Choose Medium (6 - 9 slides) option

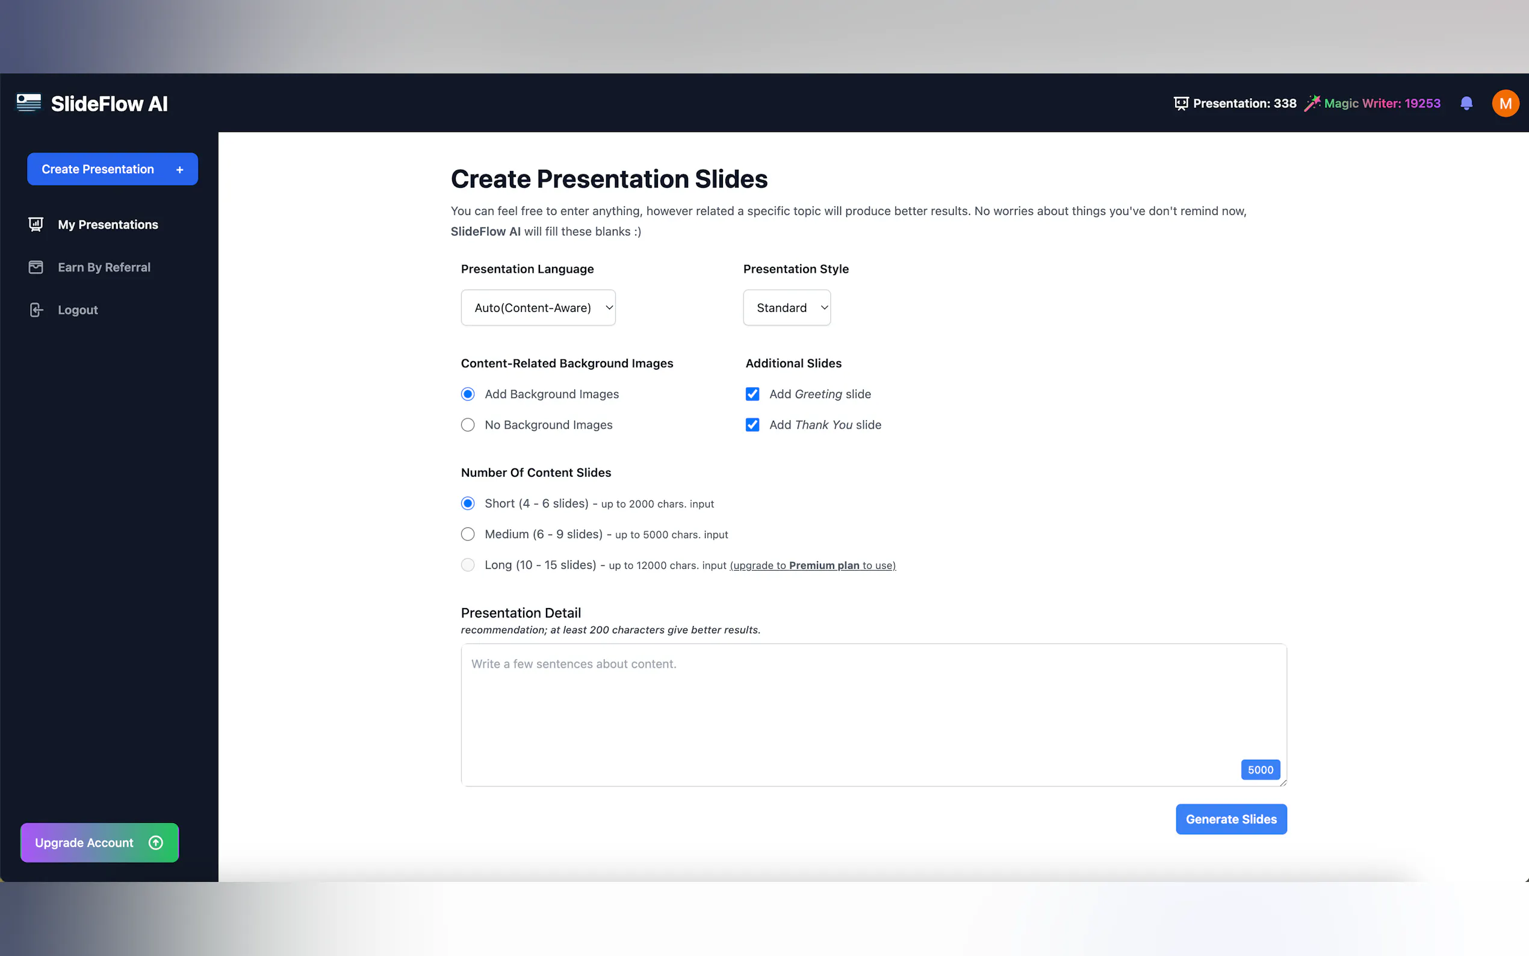tap(468, 534)
